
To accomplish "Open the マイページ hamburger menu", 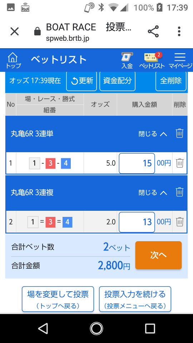I will click(x=180, y=61).
